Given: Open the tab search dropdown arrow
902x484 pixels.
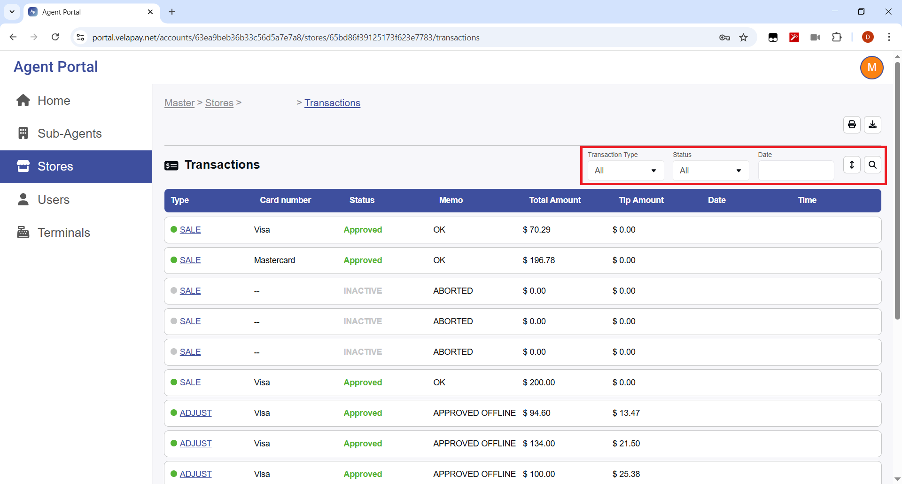Looking at the screenshot, I should tap(12, 12).
